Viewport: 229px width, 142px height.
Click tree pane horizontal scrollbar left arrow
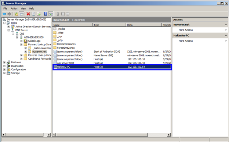(x=4, y=135)
